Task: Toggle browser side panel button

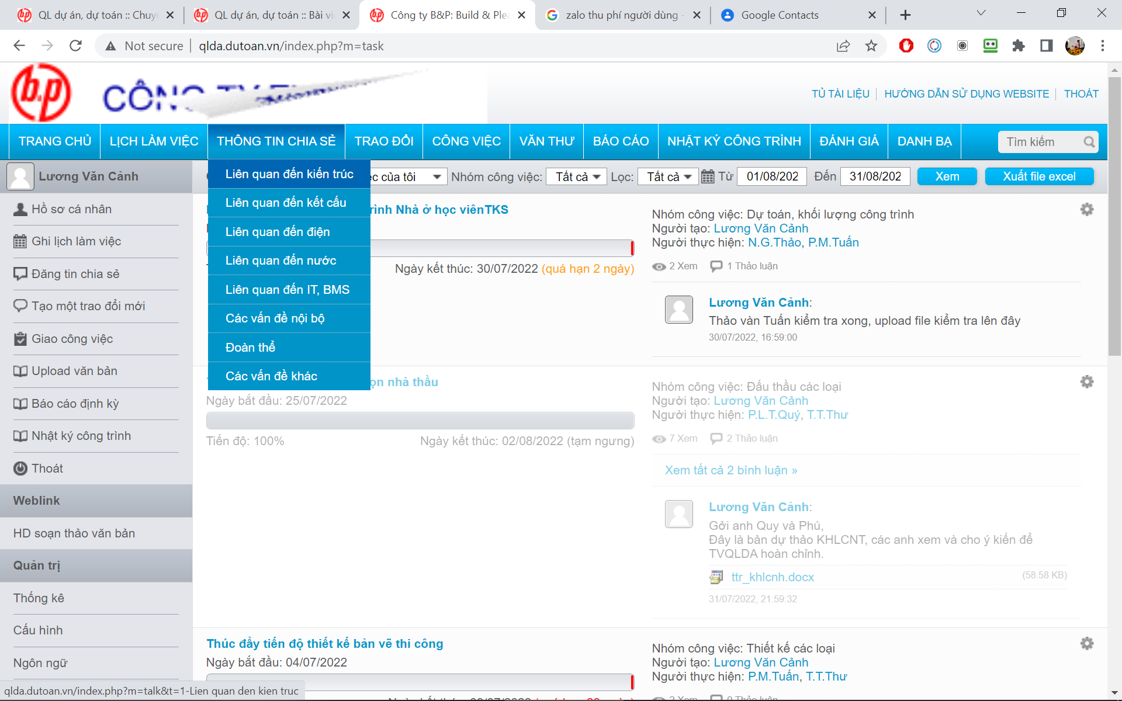Action: [x=1047, y=46]
